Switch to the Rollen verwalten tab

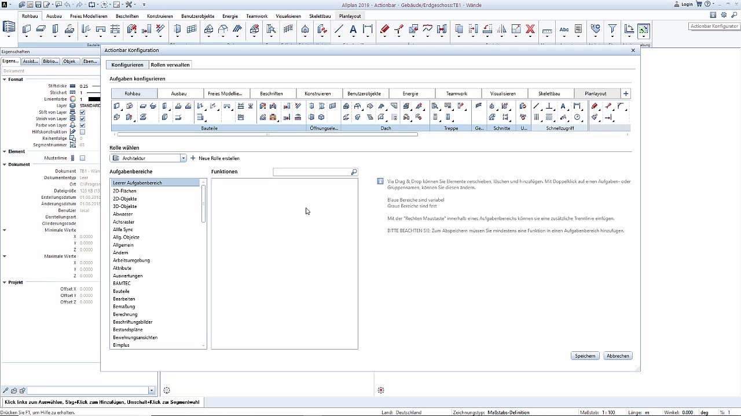tap(170, 65)
